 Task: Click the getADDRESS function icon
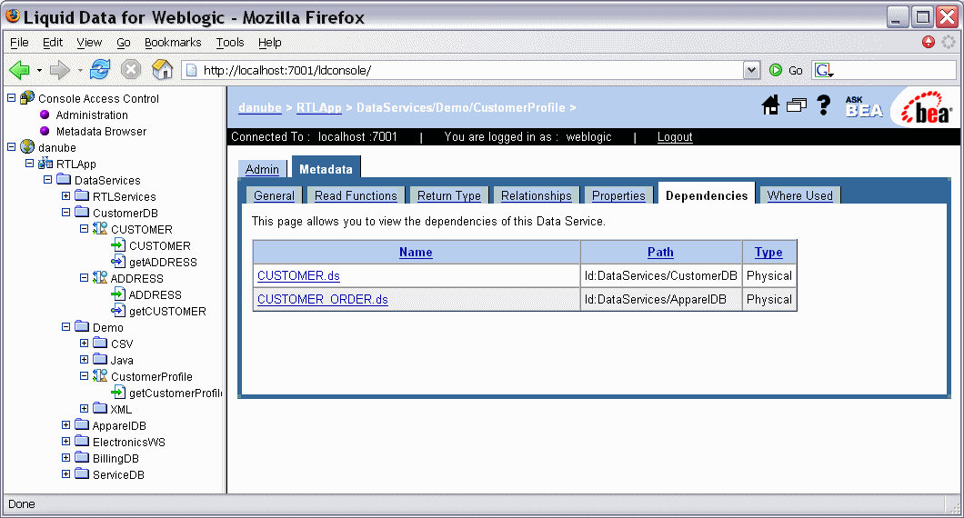[118, 262]
